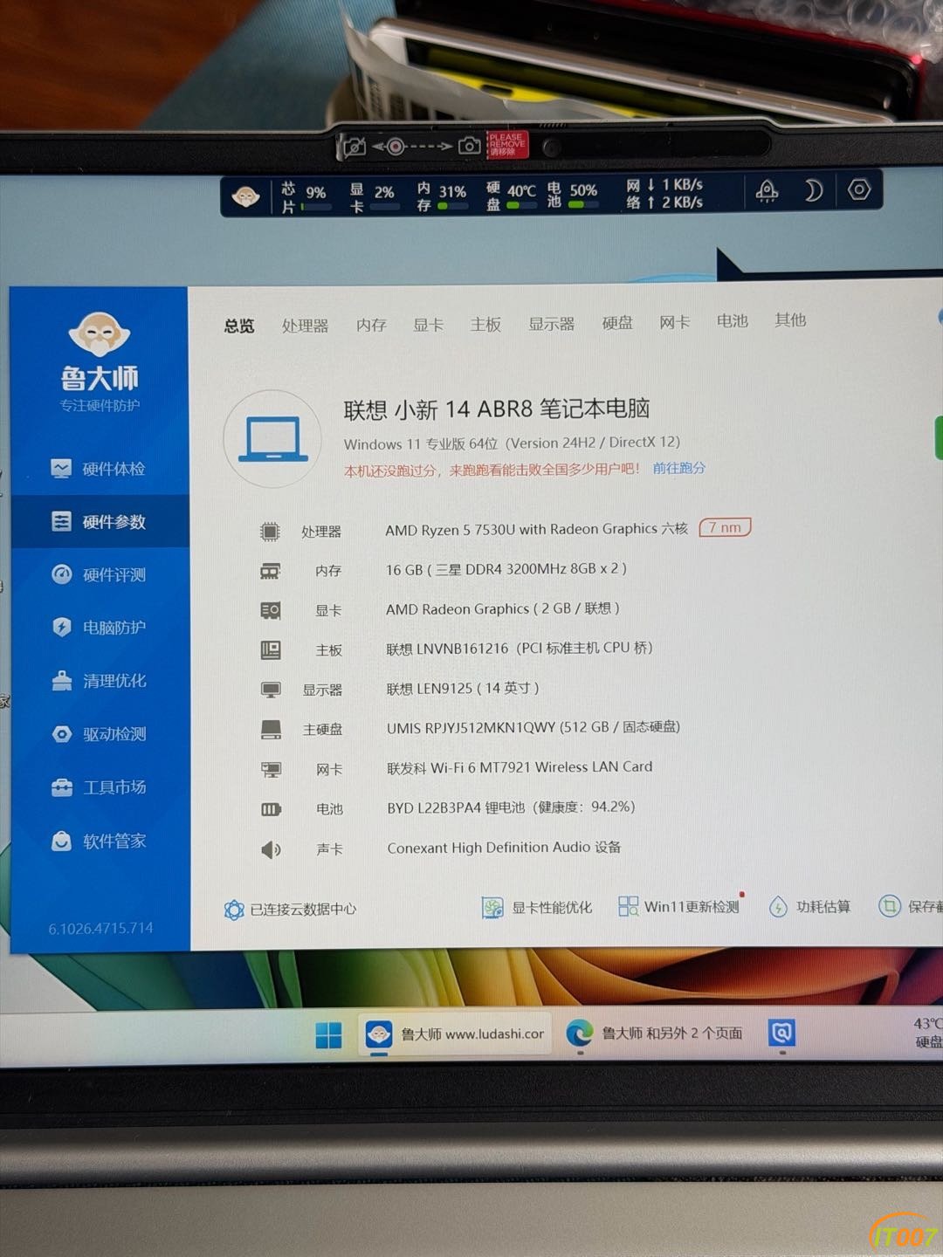Switch to the 总览 overview tab
This screenshot has height=1257, width=943.
coord(239,326)
